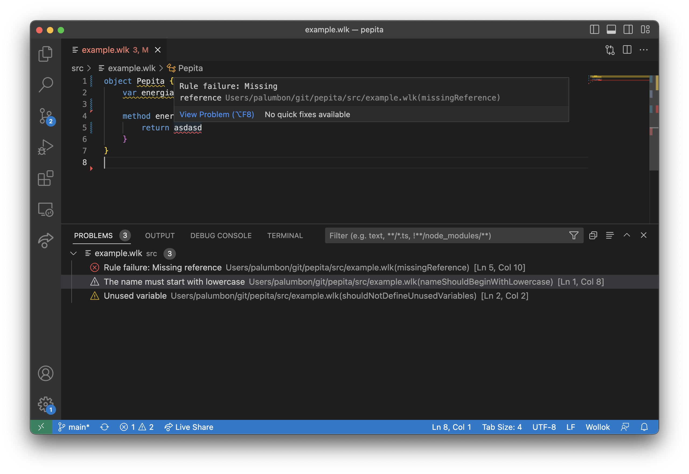Open the Extensions view icon
The image size is (689, 474).
[46, 178]
